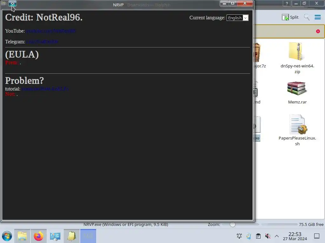This screenshot has height=243, width=325.
Task: Select the dnSpy-net-win64.zip file icon
Action: point(297,51)
